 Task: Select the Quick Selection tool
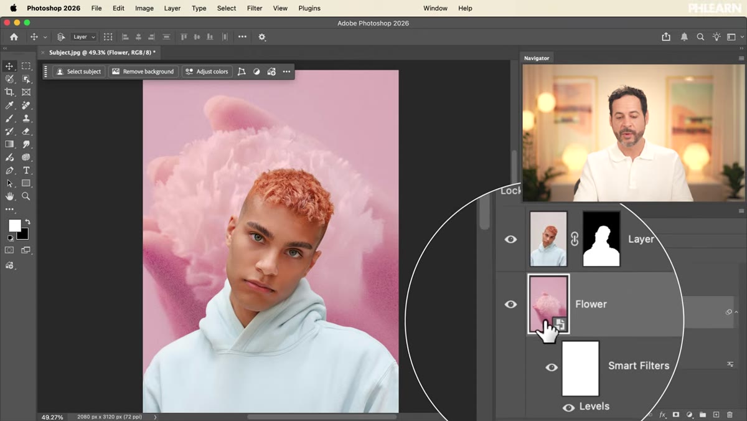[9, 79]
